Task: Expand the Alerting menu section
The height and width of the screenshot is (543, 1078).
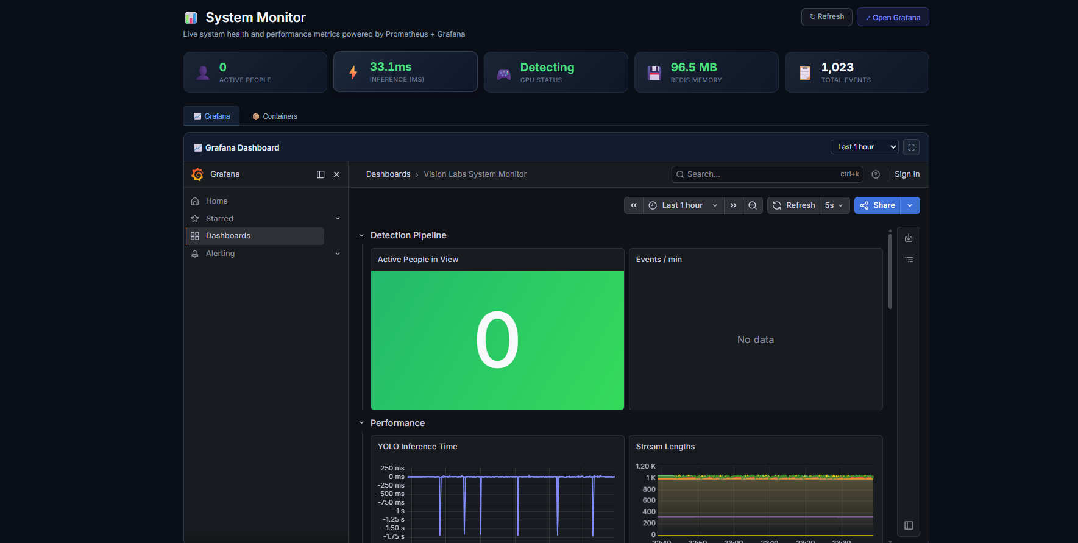Action: click(338, 254)
